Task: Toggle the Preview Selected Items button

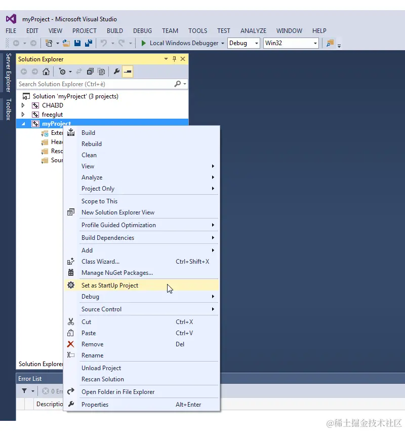Action: [128, 71]
